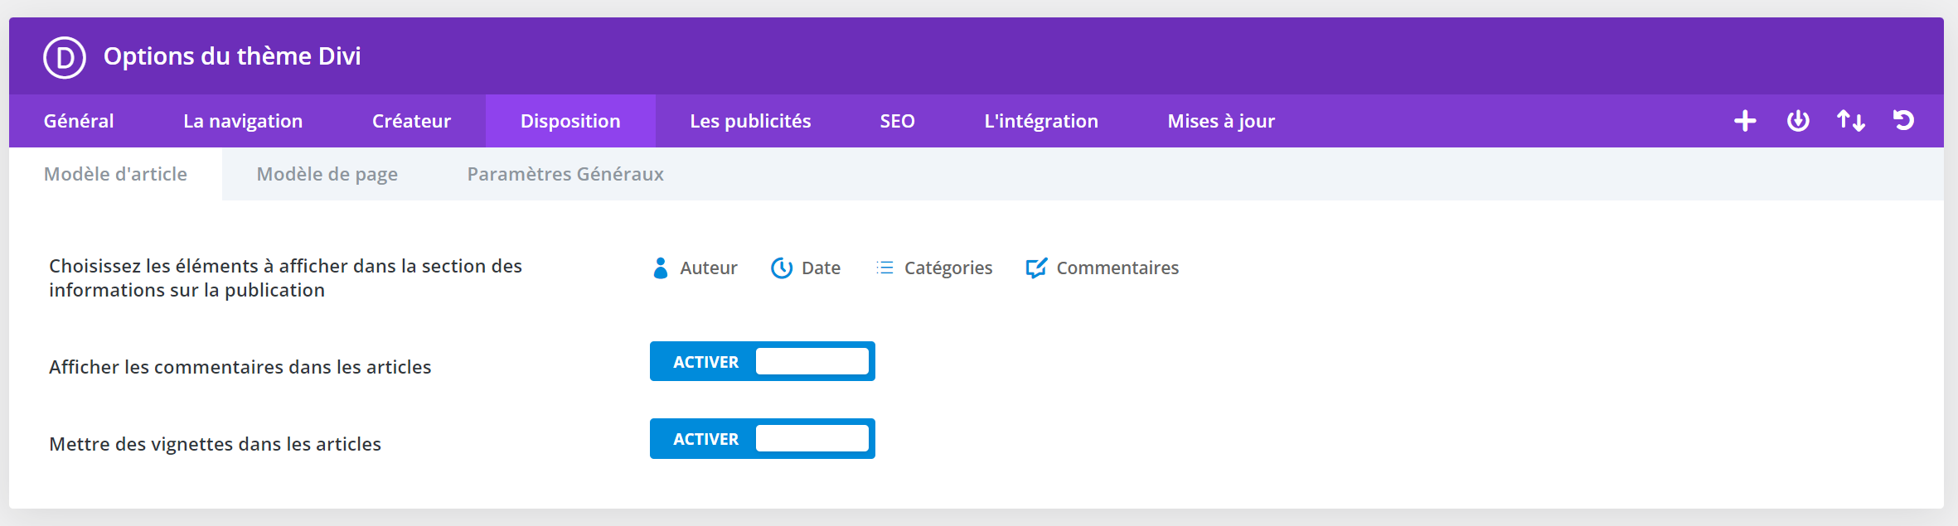Switch to the Créateur tab
The width and height of the screenshot is (1958, 526).
(411, 121)
